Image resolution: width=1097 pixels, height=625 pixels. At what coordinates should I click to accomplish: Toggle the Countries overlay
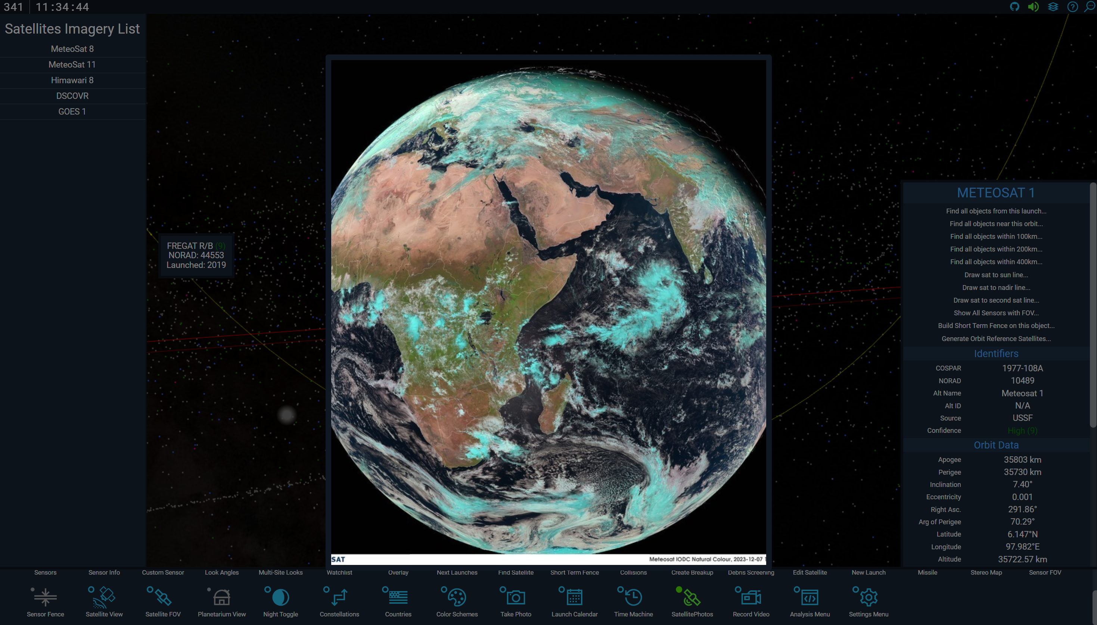398,597
